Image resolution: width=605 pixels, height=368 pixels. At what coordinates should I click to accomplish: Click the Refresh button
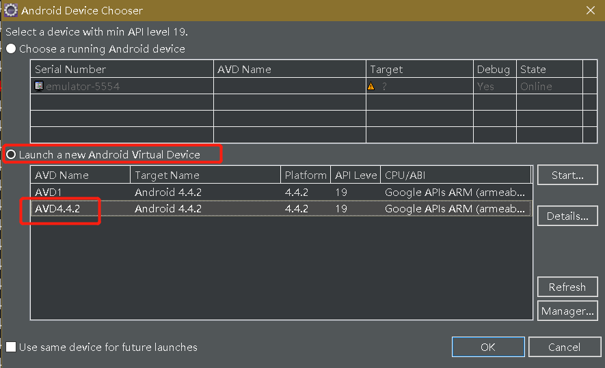point(567,287)
